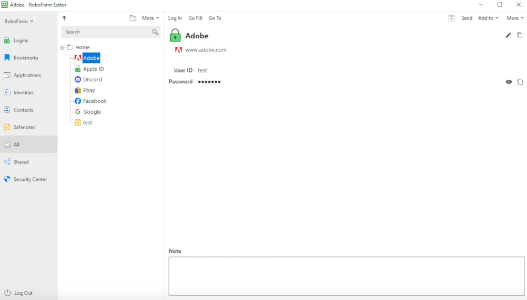Click the search magnifier icon
Screen dimensions: 527x300
155,32
